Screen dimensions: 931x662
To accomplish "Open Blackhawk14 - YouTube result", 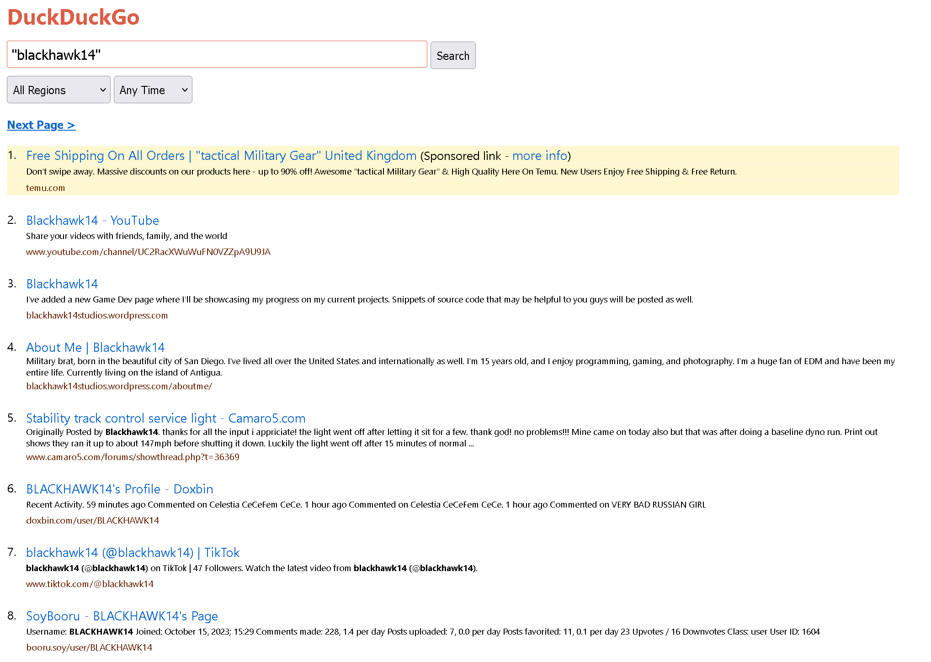I will [92, 220].
